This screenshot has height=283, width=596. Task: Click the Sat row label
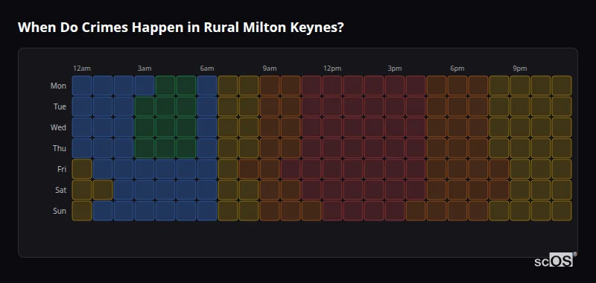click(x=60, y=191)
